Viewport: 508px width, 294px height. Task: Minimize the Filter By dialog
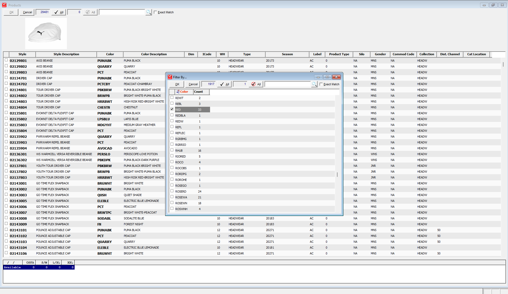click(x=318, y=77)
